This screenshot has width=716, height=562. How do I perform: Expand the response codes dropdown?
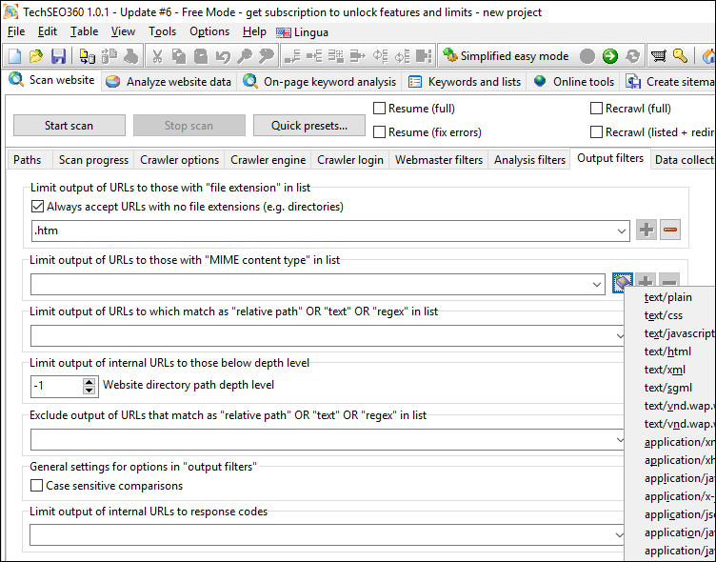(619, 535)
